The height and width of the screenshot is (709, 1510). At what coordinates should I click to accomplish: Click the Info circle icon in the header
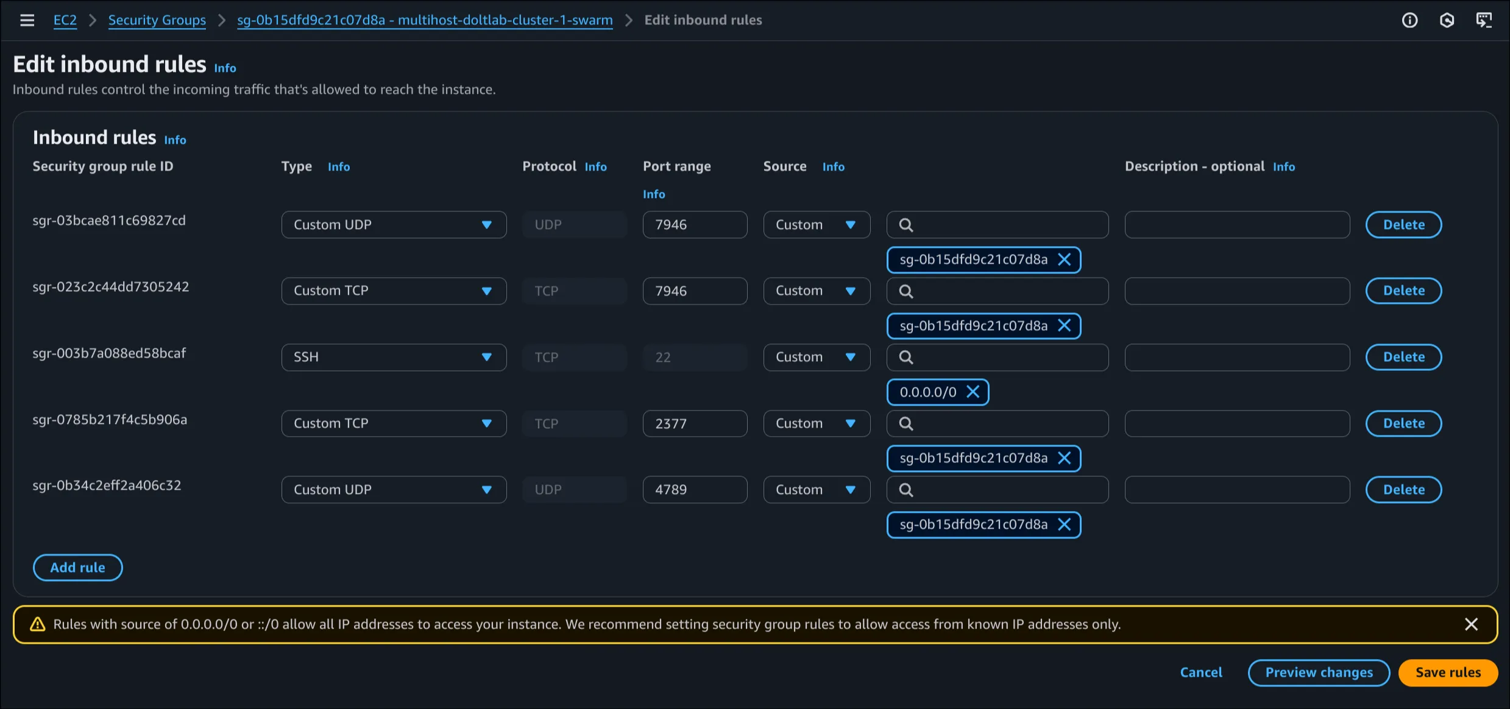(1409, 20)
